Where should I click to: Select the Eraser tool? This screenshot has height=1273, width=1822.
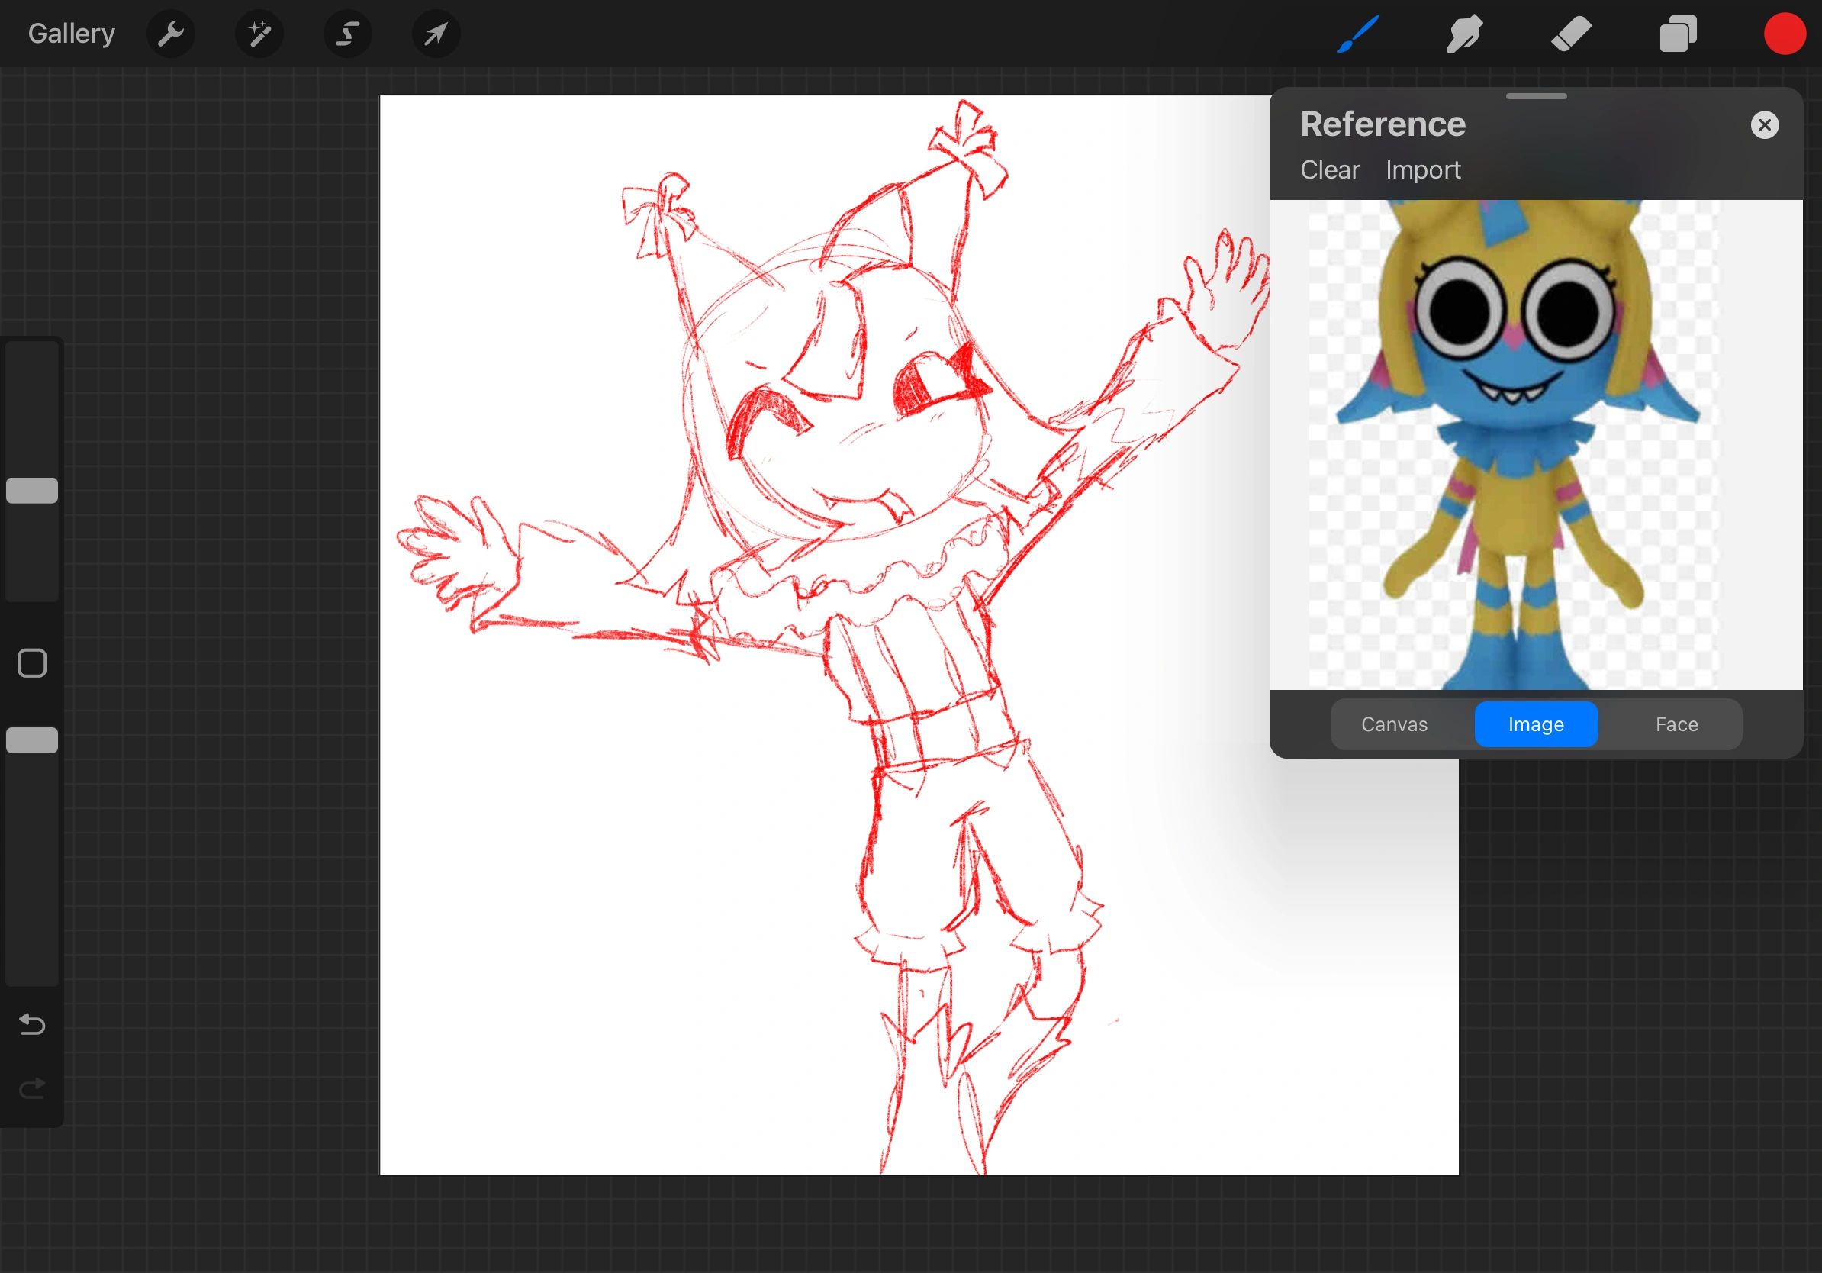pyautogui.click(x=1569, y=34)
